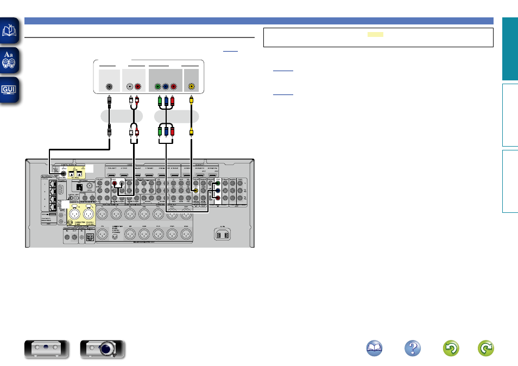Follow the blue underlined link above the diagram
The height and width of the screenshot is (366, 518).
click(x=230, y=50)
